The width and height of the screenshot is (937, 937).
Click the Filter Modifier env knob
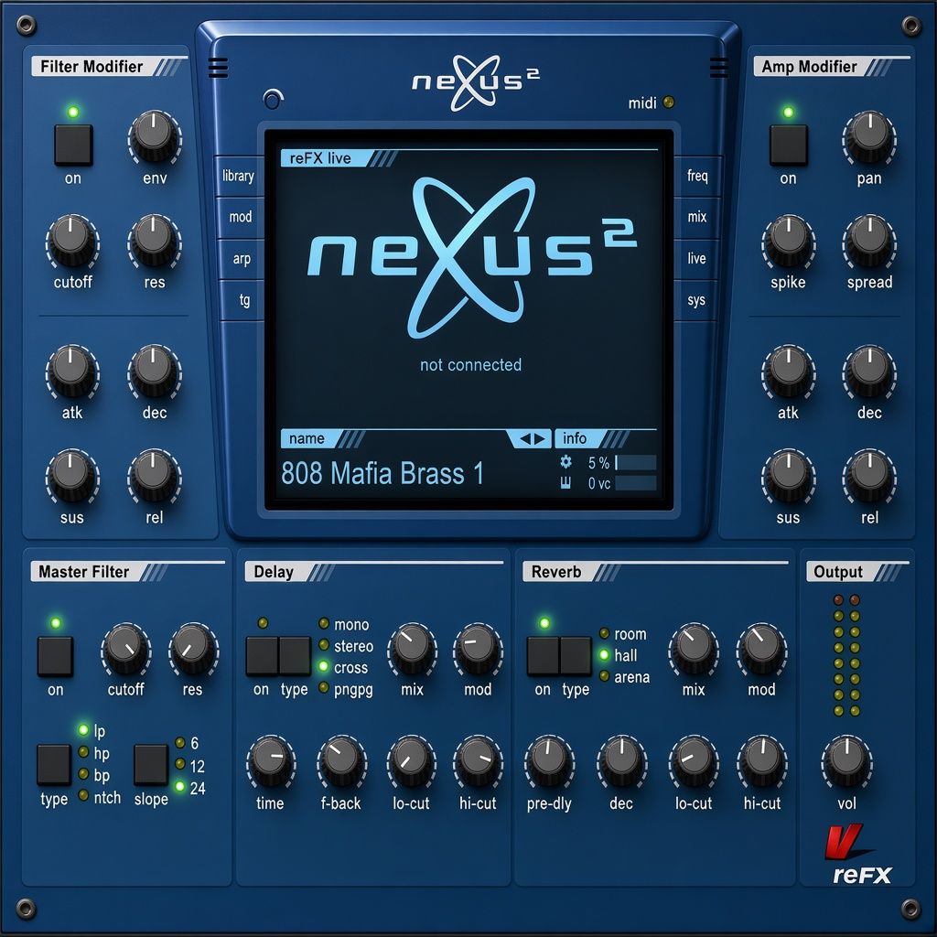[x=154, y=137]
